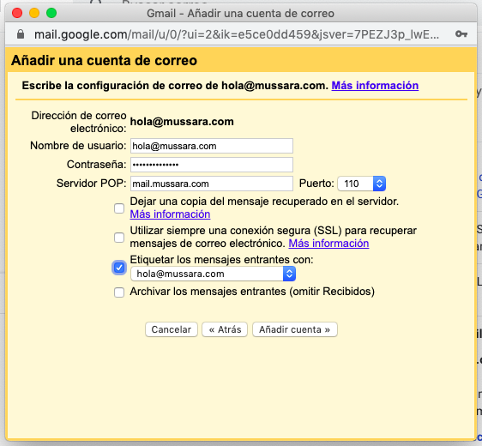Click the Nombre de usuario input field

pyautogui.click(x=212, y=146)
